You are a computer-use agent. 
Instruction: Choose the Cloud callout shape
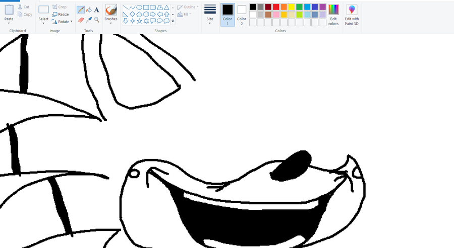(166, 21)
